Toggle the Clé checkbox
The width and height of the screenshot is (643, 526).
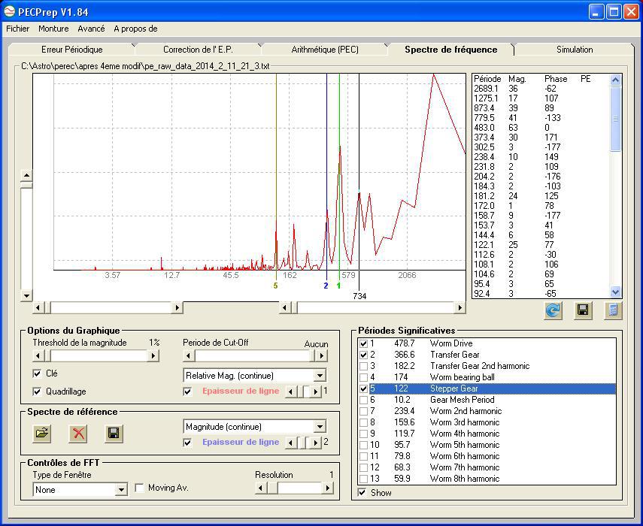(x=37, y=373)
